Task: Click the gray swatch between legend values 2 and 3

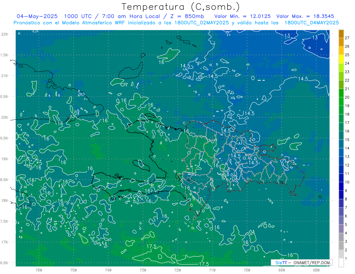Action: pyautogui.click(x=341, y=246)
